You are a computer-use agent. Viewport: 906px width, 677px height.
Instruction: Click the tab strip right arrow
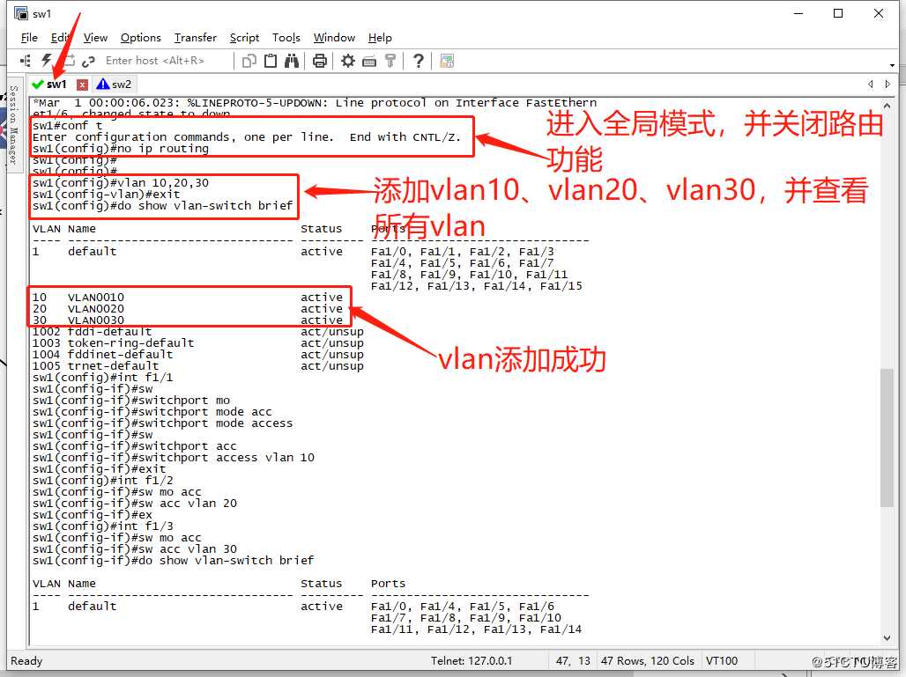pos(887,85)
